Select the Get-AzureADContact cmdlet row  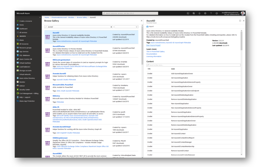point(193,134)
